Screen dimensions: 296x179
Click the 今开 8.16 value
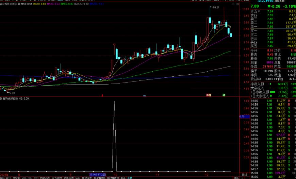[270, 50]
